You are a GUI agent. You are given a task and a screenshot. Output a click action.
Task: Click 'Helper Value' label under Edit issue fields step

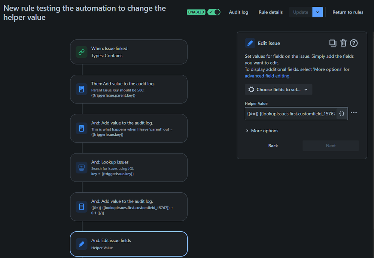click(102, 248)
